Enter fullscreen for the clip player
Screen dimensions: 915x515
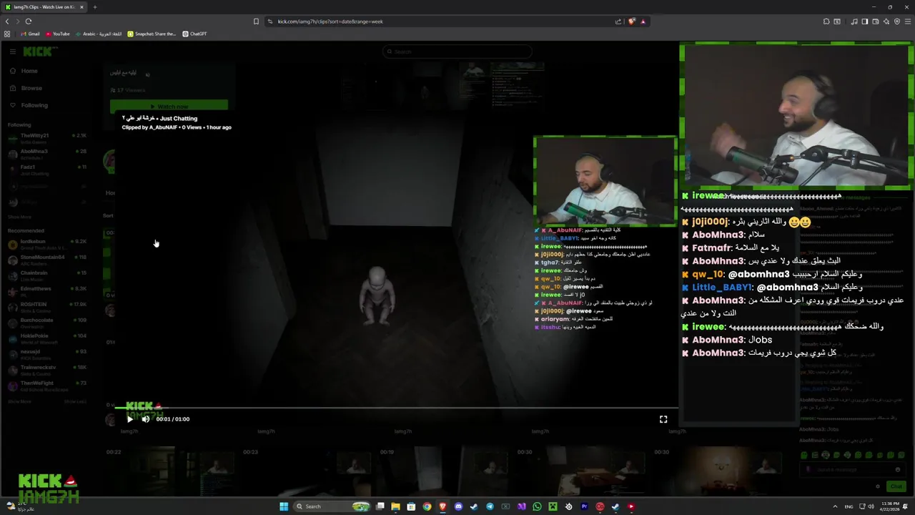[663, 419]
